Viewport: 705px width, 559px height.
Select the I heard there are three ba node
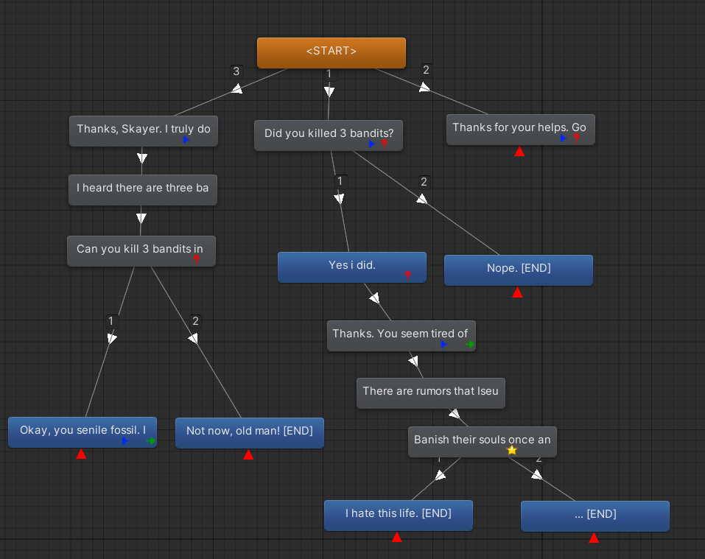(142, 189)
